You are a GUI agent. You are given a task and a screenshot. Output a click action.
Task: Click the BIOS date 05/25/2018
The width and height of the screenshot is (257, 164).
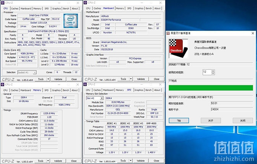(131, 49)
